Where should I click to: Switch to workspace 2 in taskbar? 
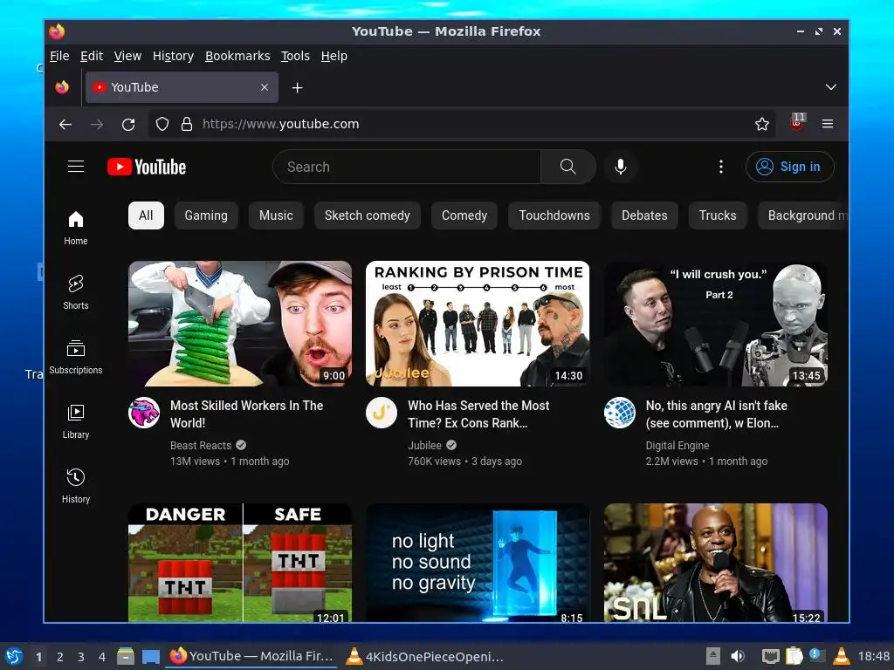pos(60,657)
